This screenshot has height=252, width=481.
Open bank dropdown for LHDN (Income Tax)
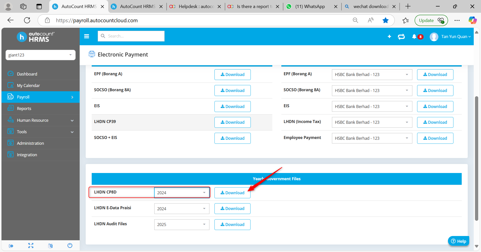coord(372,122)
